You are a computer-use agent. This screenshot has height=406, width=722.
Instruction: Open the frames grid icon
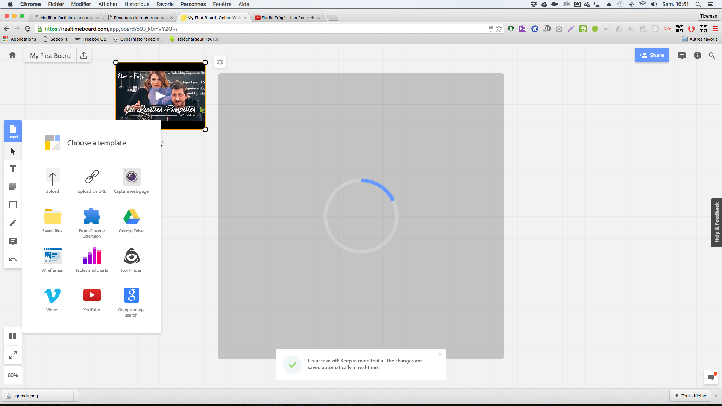(13, 336)
